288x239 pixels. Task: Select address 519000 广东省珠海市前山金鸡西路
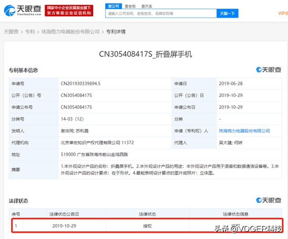(x=94, y=155)
